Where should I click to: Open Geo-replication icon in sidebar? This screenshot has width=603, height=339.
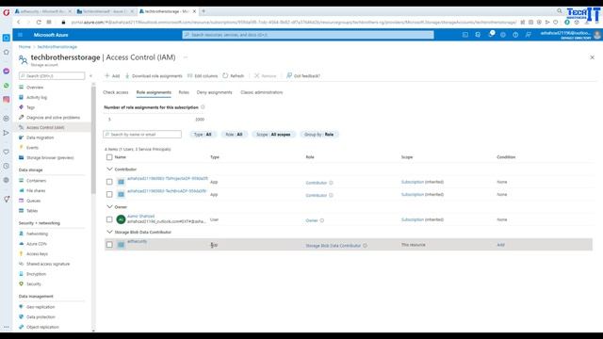[x=21, y=307]
